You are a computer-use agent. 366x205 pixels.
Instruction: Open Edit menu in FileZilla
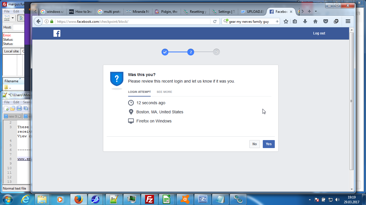click(16, 11)
